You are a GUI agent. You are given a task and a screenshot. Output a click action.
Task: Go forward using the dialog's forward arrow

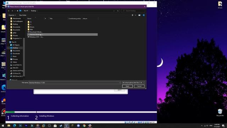[12, 11]
